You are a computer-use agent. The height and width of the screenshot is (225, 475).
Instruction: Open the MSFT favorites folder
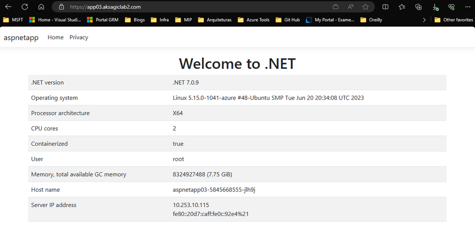[x=13, y=20]
